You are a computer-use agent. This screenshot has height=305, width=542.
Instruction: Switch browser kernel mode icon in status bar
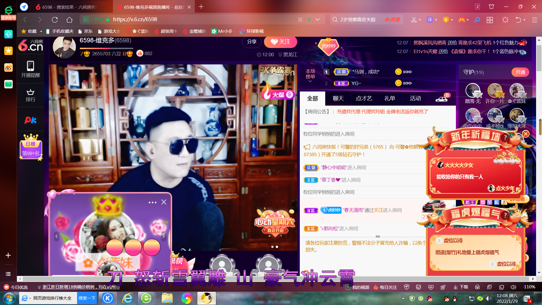(489, 287)
